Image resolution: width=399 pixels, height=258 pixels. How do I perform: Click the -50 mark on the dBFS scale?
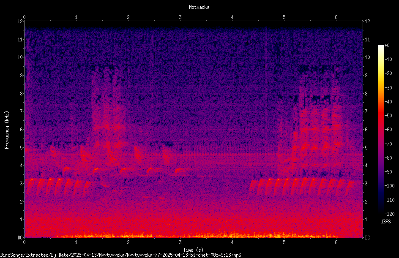(x=388, y=115)
